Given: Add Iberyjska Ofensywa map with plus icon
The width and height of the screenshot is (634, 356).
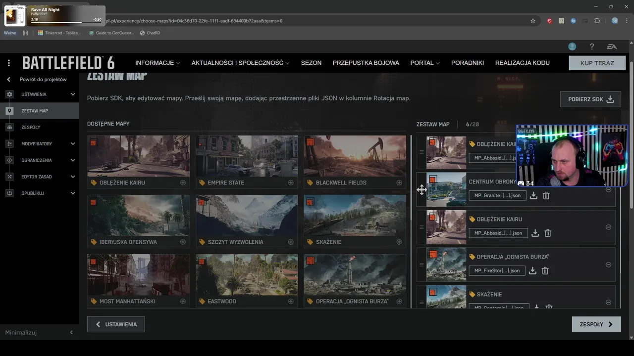Looking at the screenshot, I should click(x=183, y=242).
